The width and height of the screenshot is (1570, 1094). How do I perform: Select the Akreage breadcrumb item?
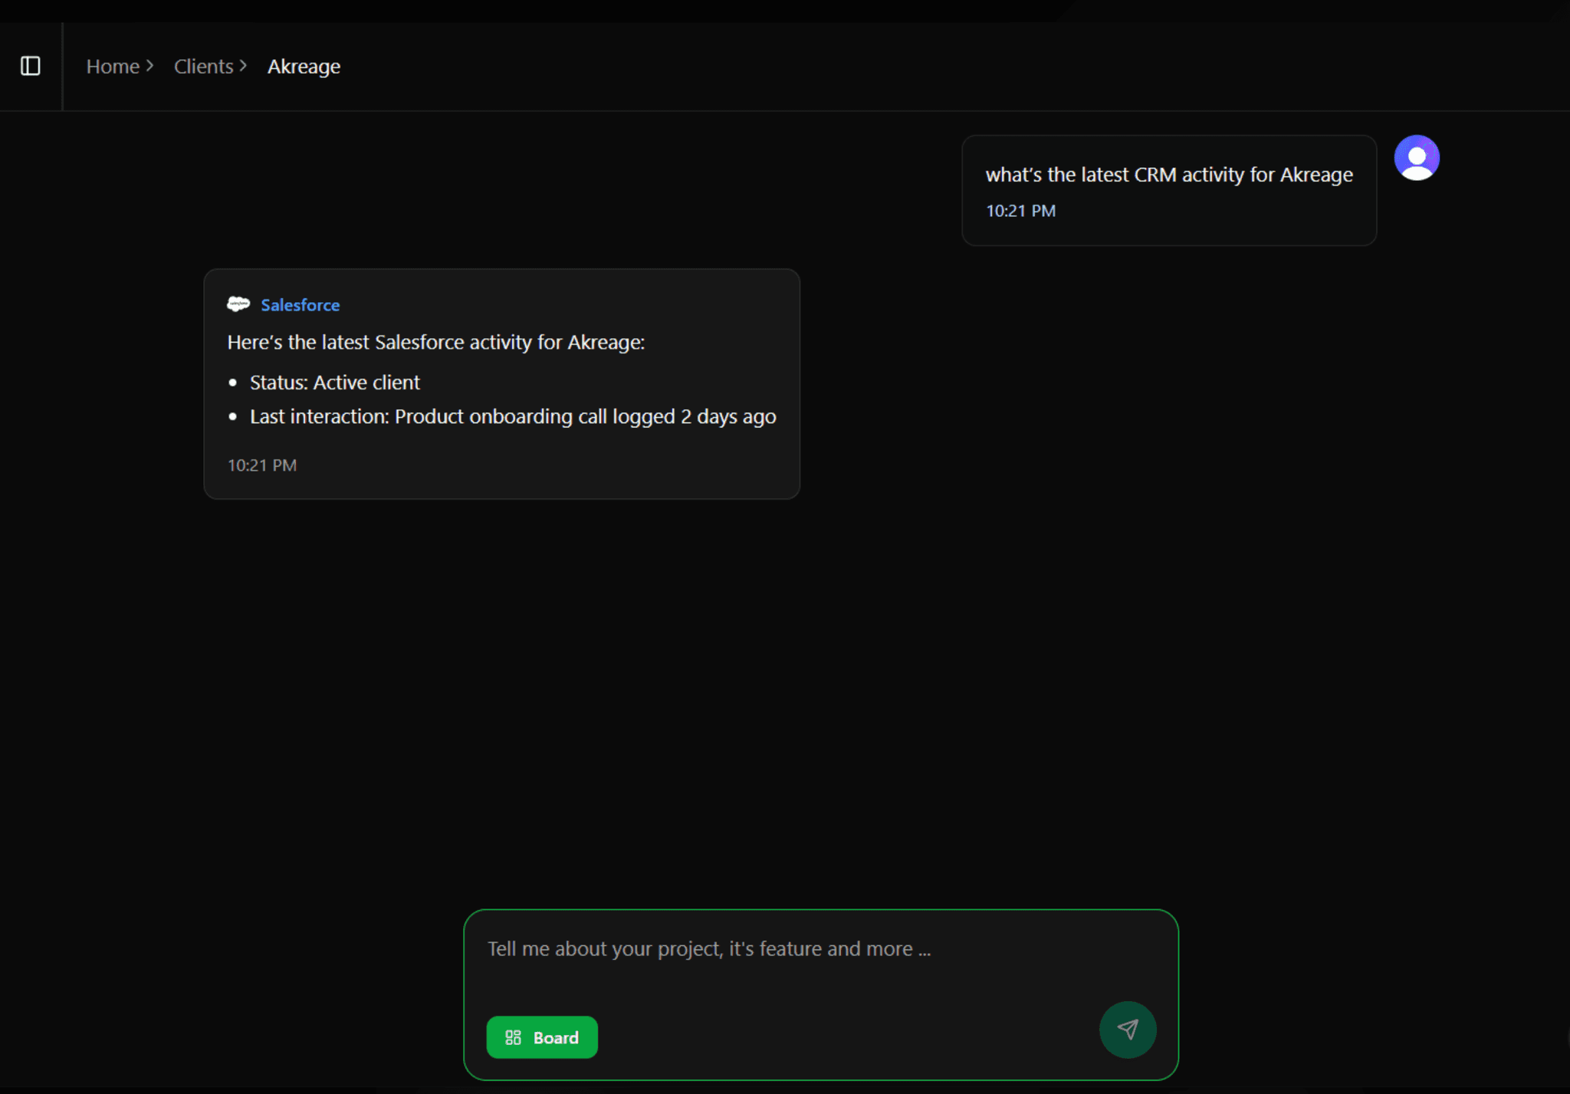coord(304,67)
